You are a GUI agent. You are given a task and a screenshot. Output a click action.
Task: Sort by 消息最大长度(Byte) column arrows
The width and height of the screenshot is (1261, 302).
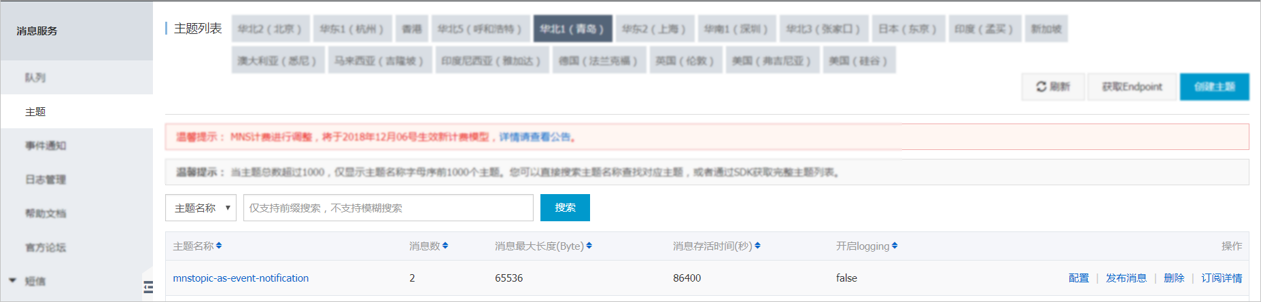coord(589,246)
